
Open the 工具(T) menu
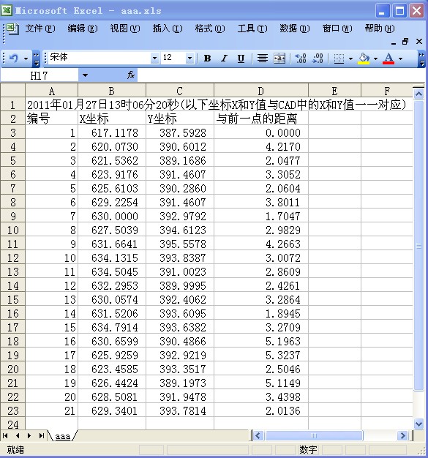(252, 29)
